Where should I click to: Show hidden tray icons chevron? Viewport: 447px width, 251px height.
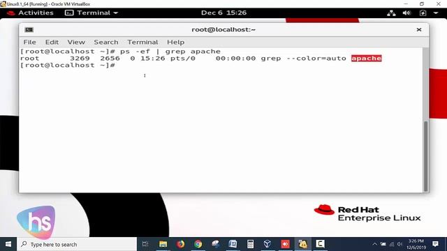pos(375,244)
